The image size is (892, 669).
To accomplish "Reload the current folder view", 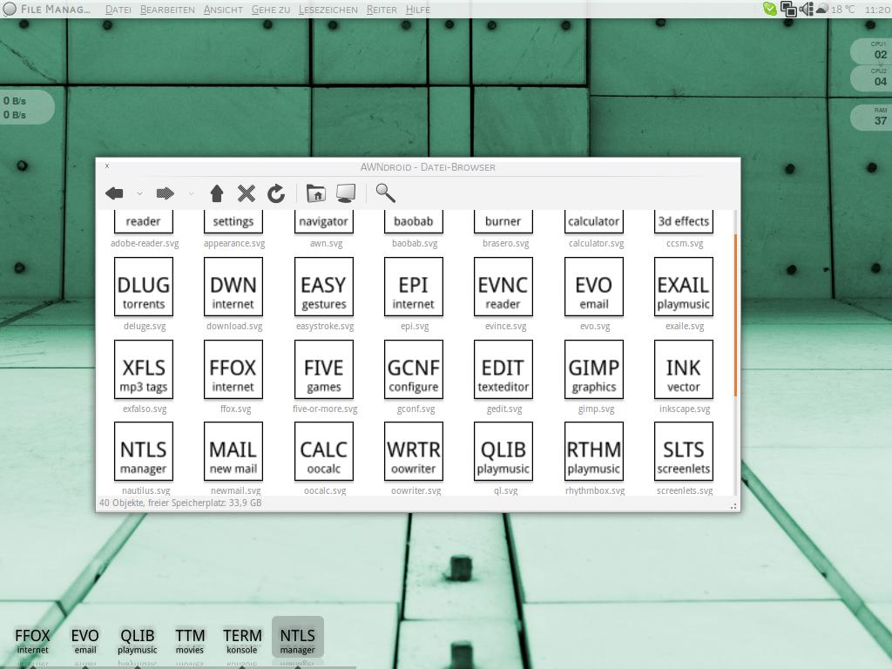I will (276, 193).
